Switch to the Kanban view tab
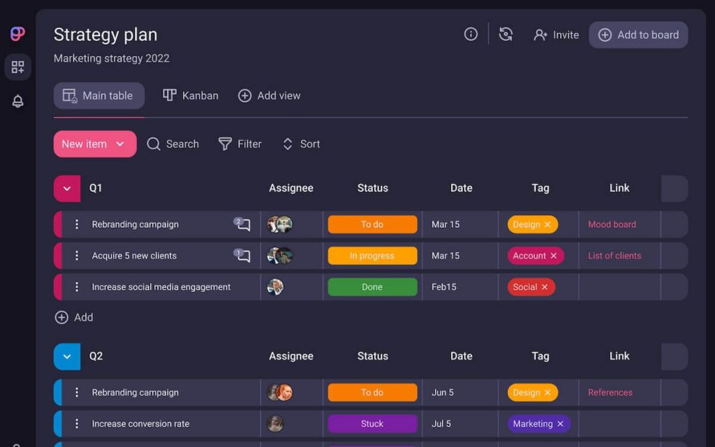This screenshot has height=447, width=715. click(x=191, y=96)
